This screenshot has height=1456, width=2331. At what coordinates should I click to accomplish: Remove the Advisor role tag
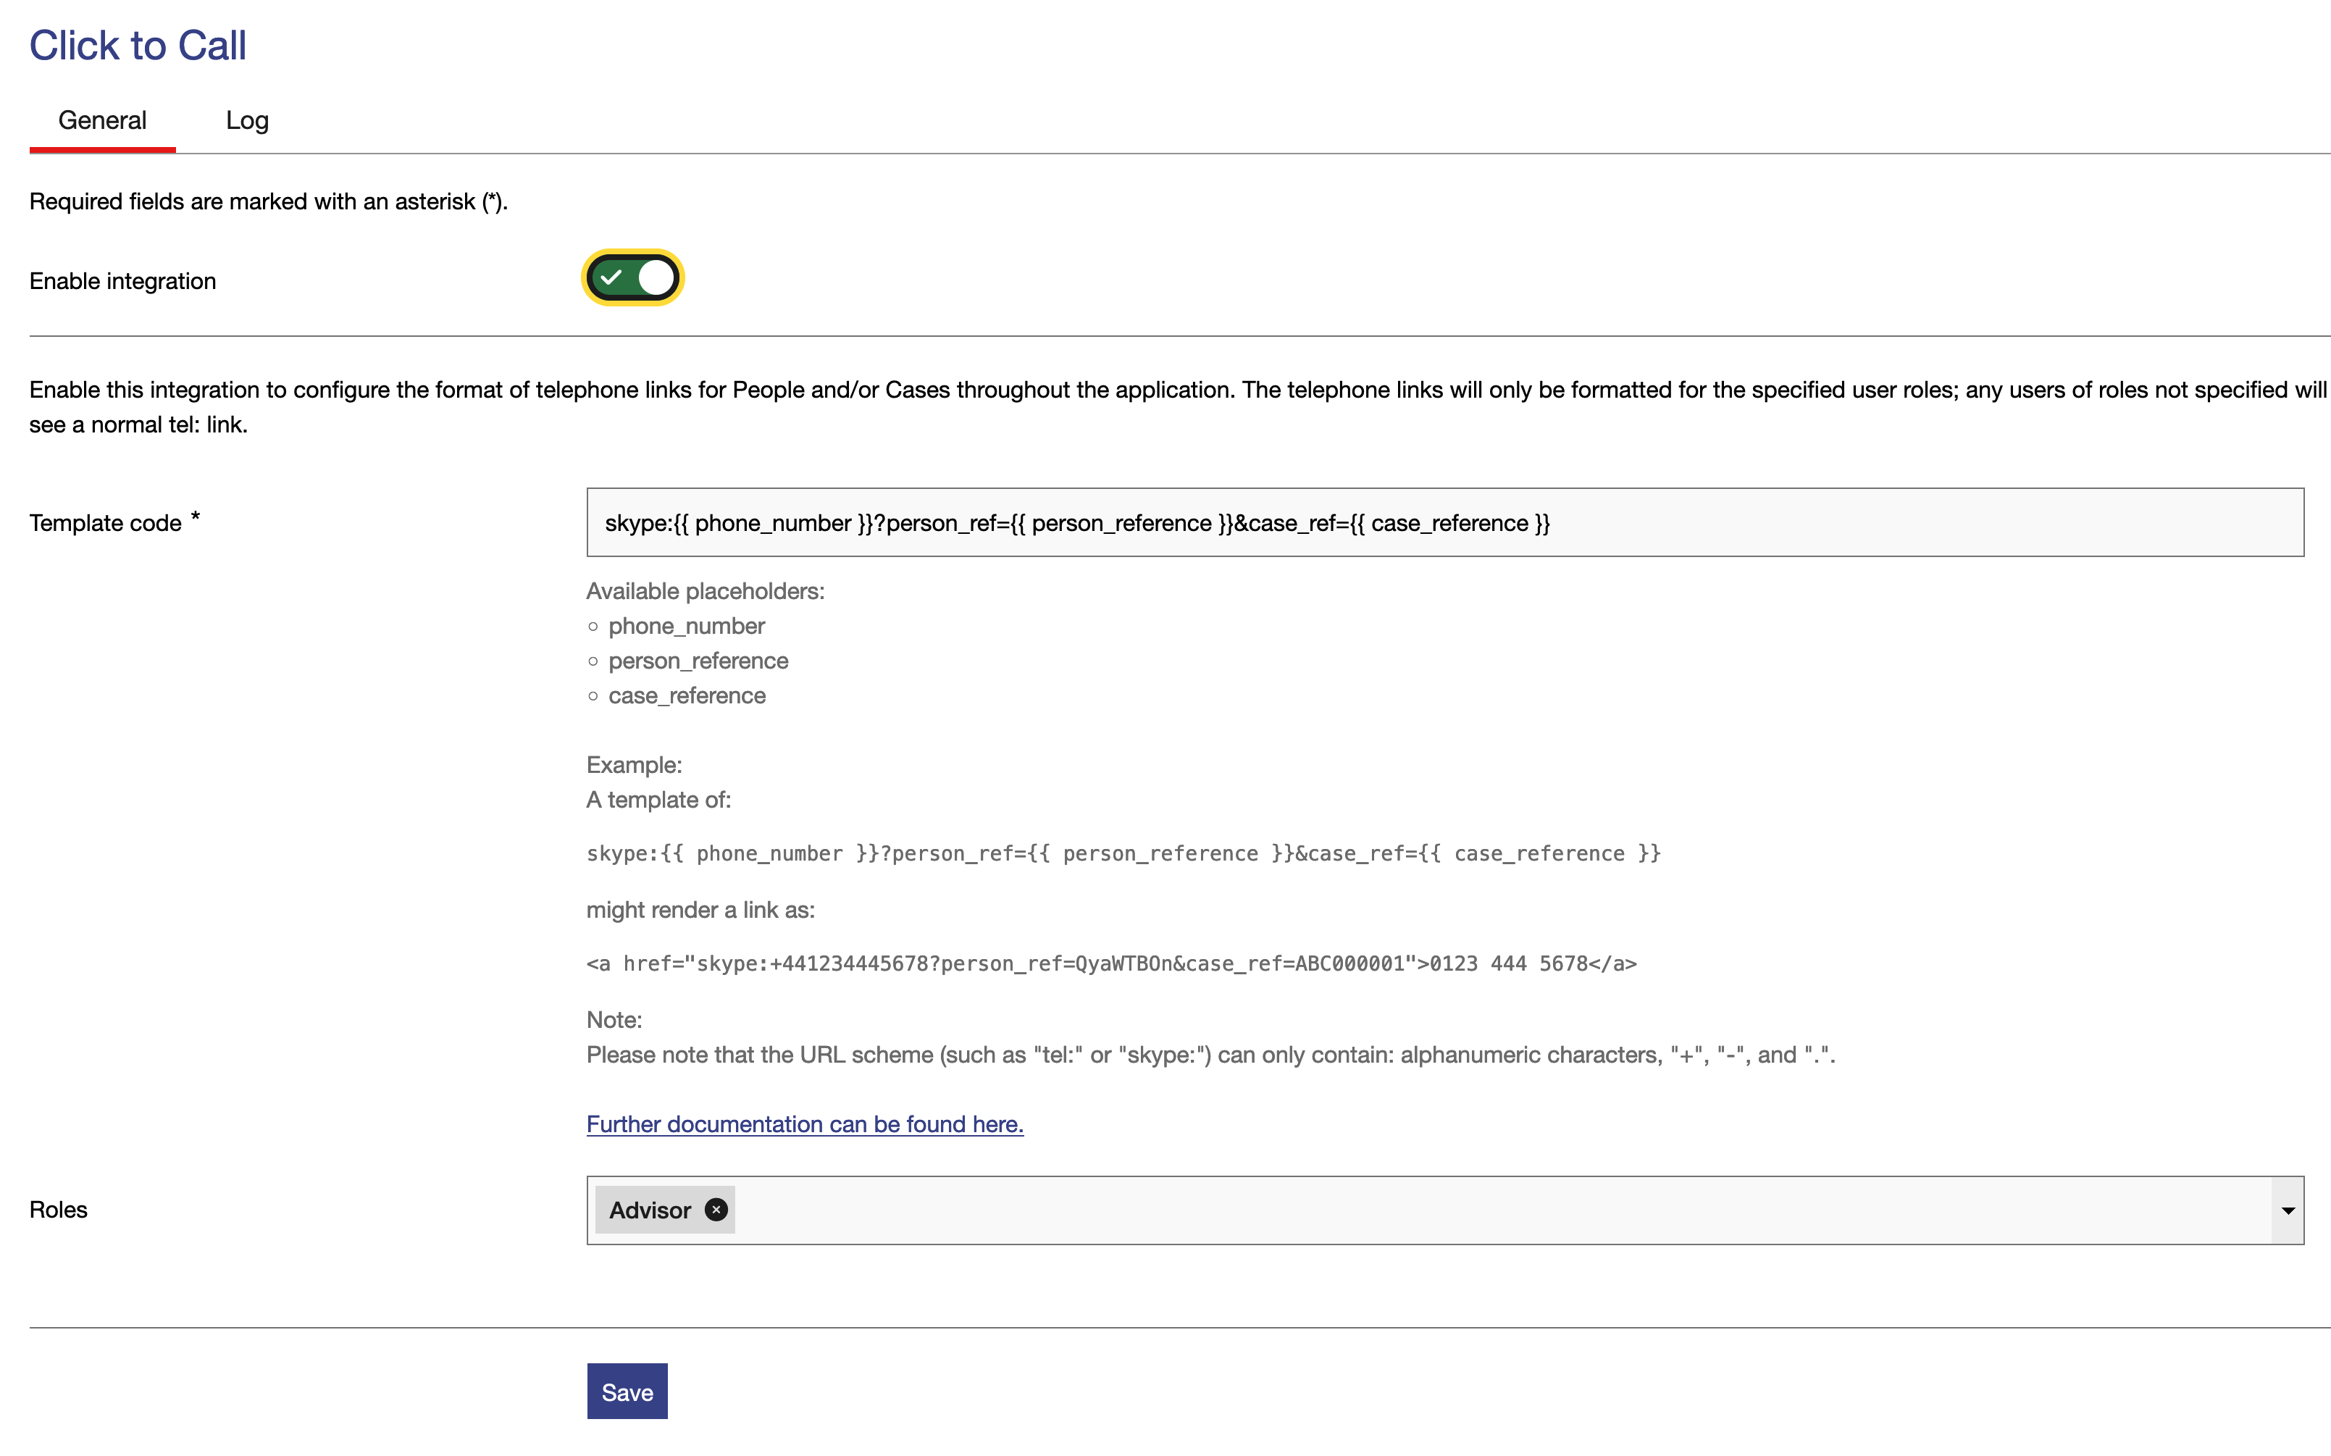[x=716, y=1210]
